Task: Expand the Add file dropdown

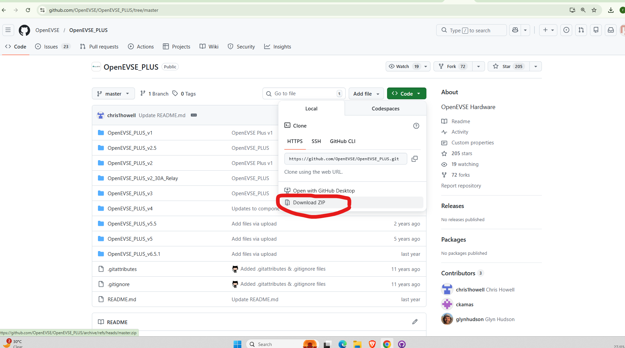Action: (366, 94)
